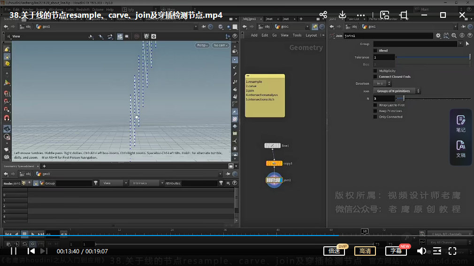Open the 文稿 transcript panel

pyautogui.click(x=461, y=149)
